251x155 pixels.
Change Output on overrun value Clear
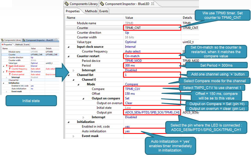tap(129, 103)
